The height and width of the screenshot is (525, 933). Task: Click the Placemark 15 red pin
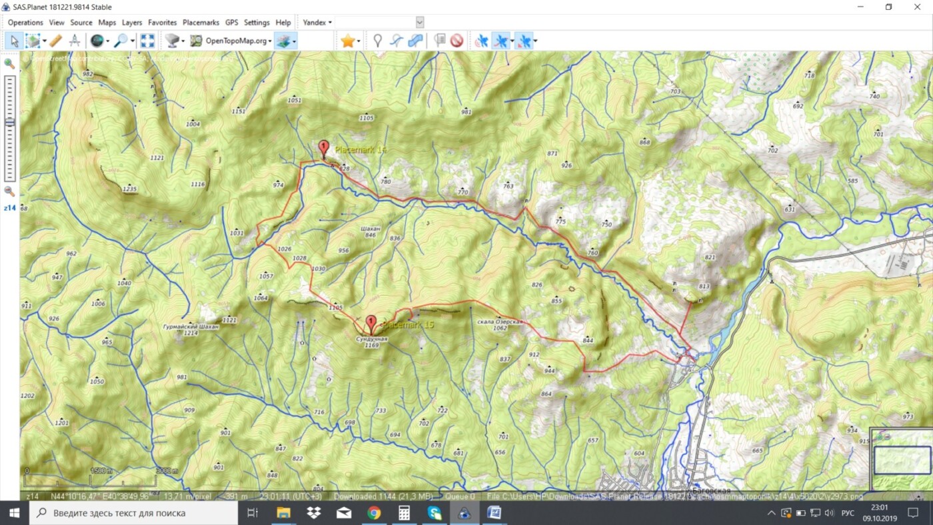tap(371, 324)
